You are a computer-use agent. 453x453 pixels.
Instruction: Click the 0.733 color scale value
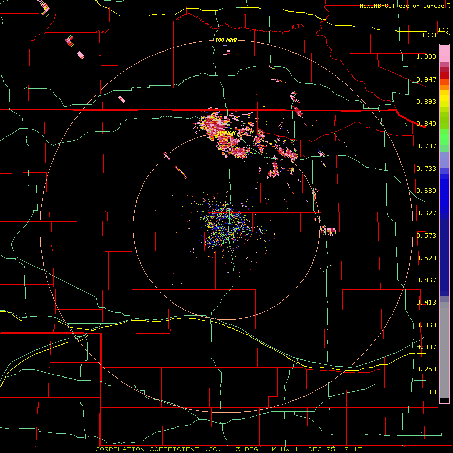pyautogui.click(x=426, y=169)
